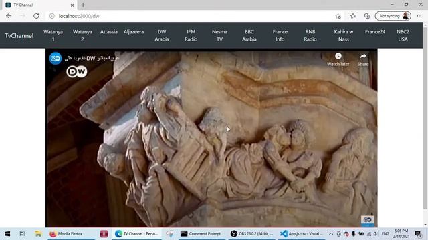Open France24 channel
This screenshot has height=240, width=428.
pos(375,32)
